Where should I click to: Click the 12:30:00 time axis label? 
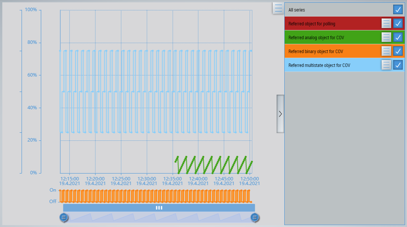[x=147, y=179]
